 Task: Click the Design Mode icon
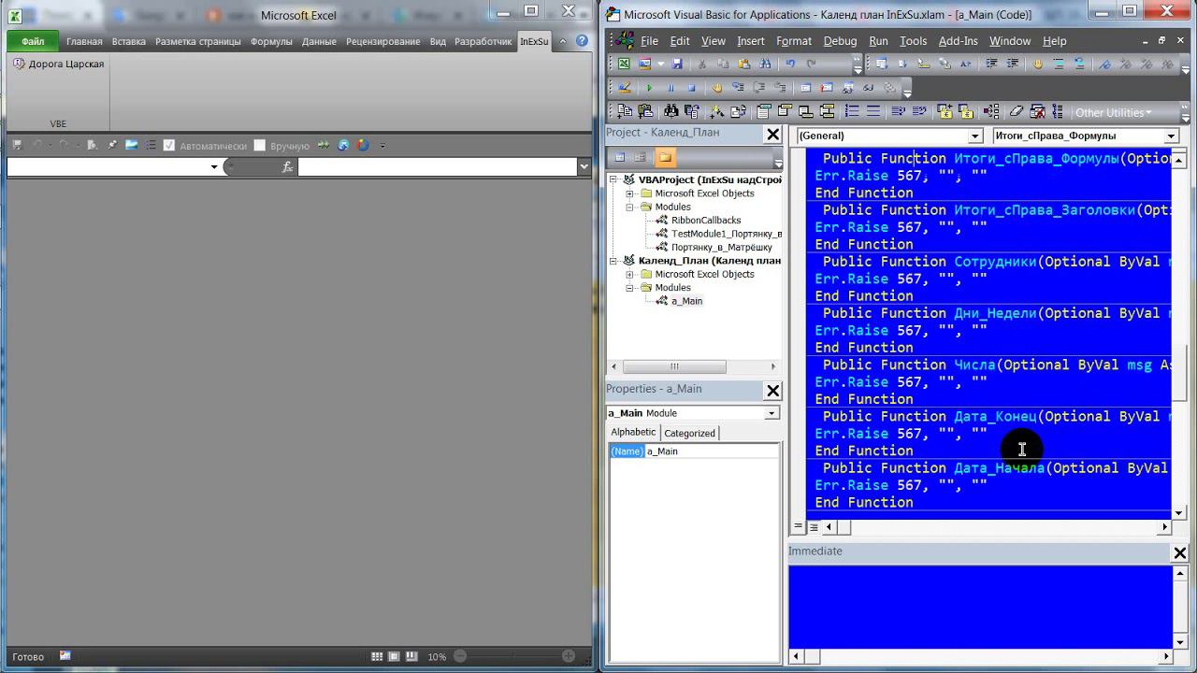pos(624,88)
